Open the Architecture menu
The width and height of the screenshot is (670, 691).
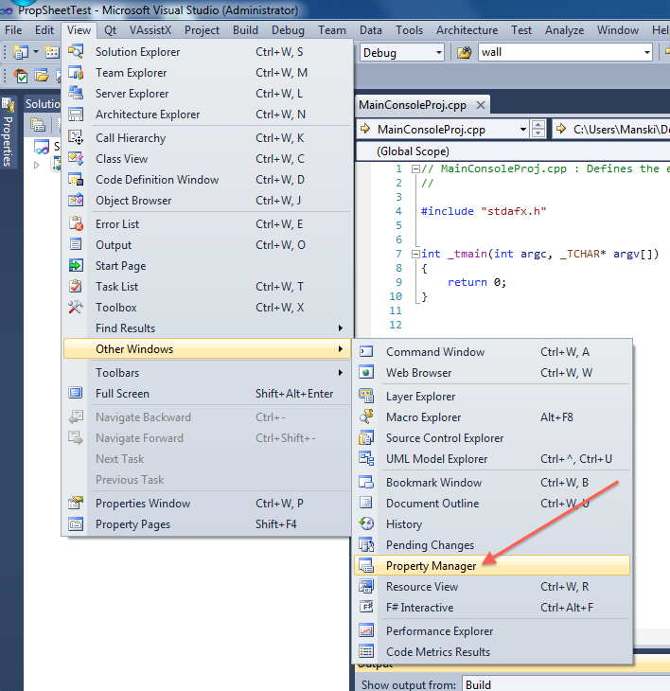tap(467, 30)
